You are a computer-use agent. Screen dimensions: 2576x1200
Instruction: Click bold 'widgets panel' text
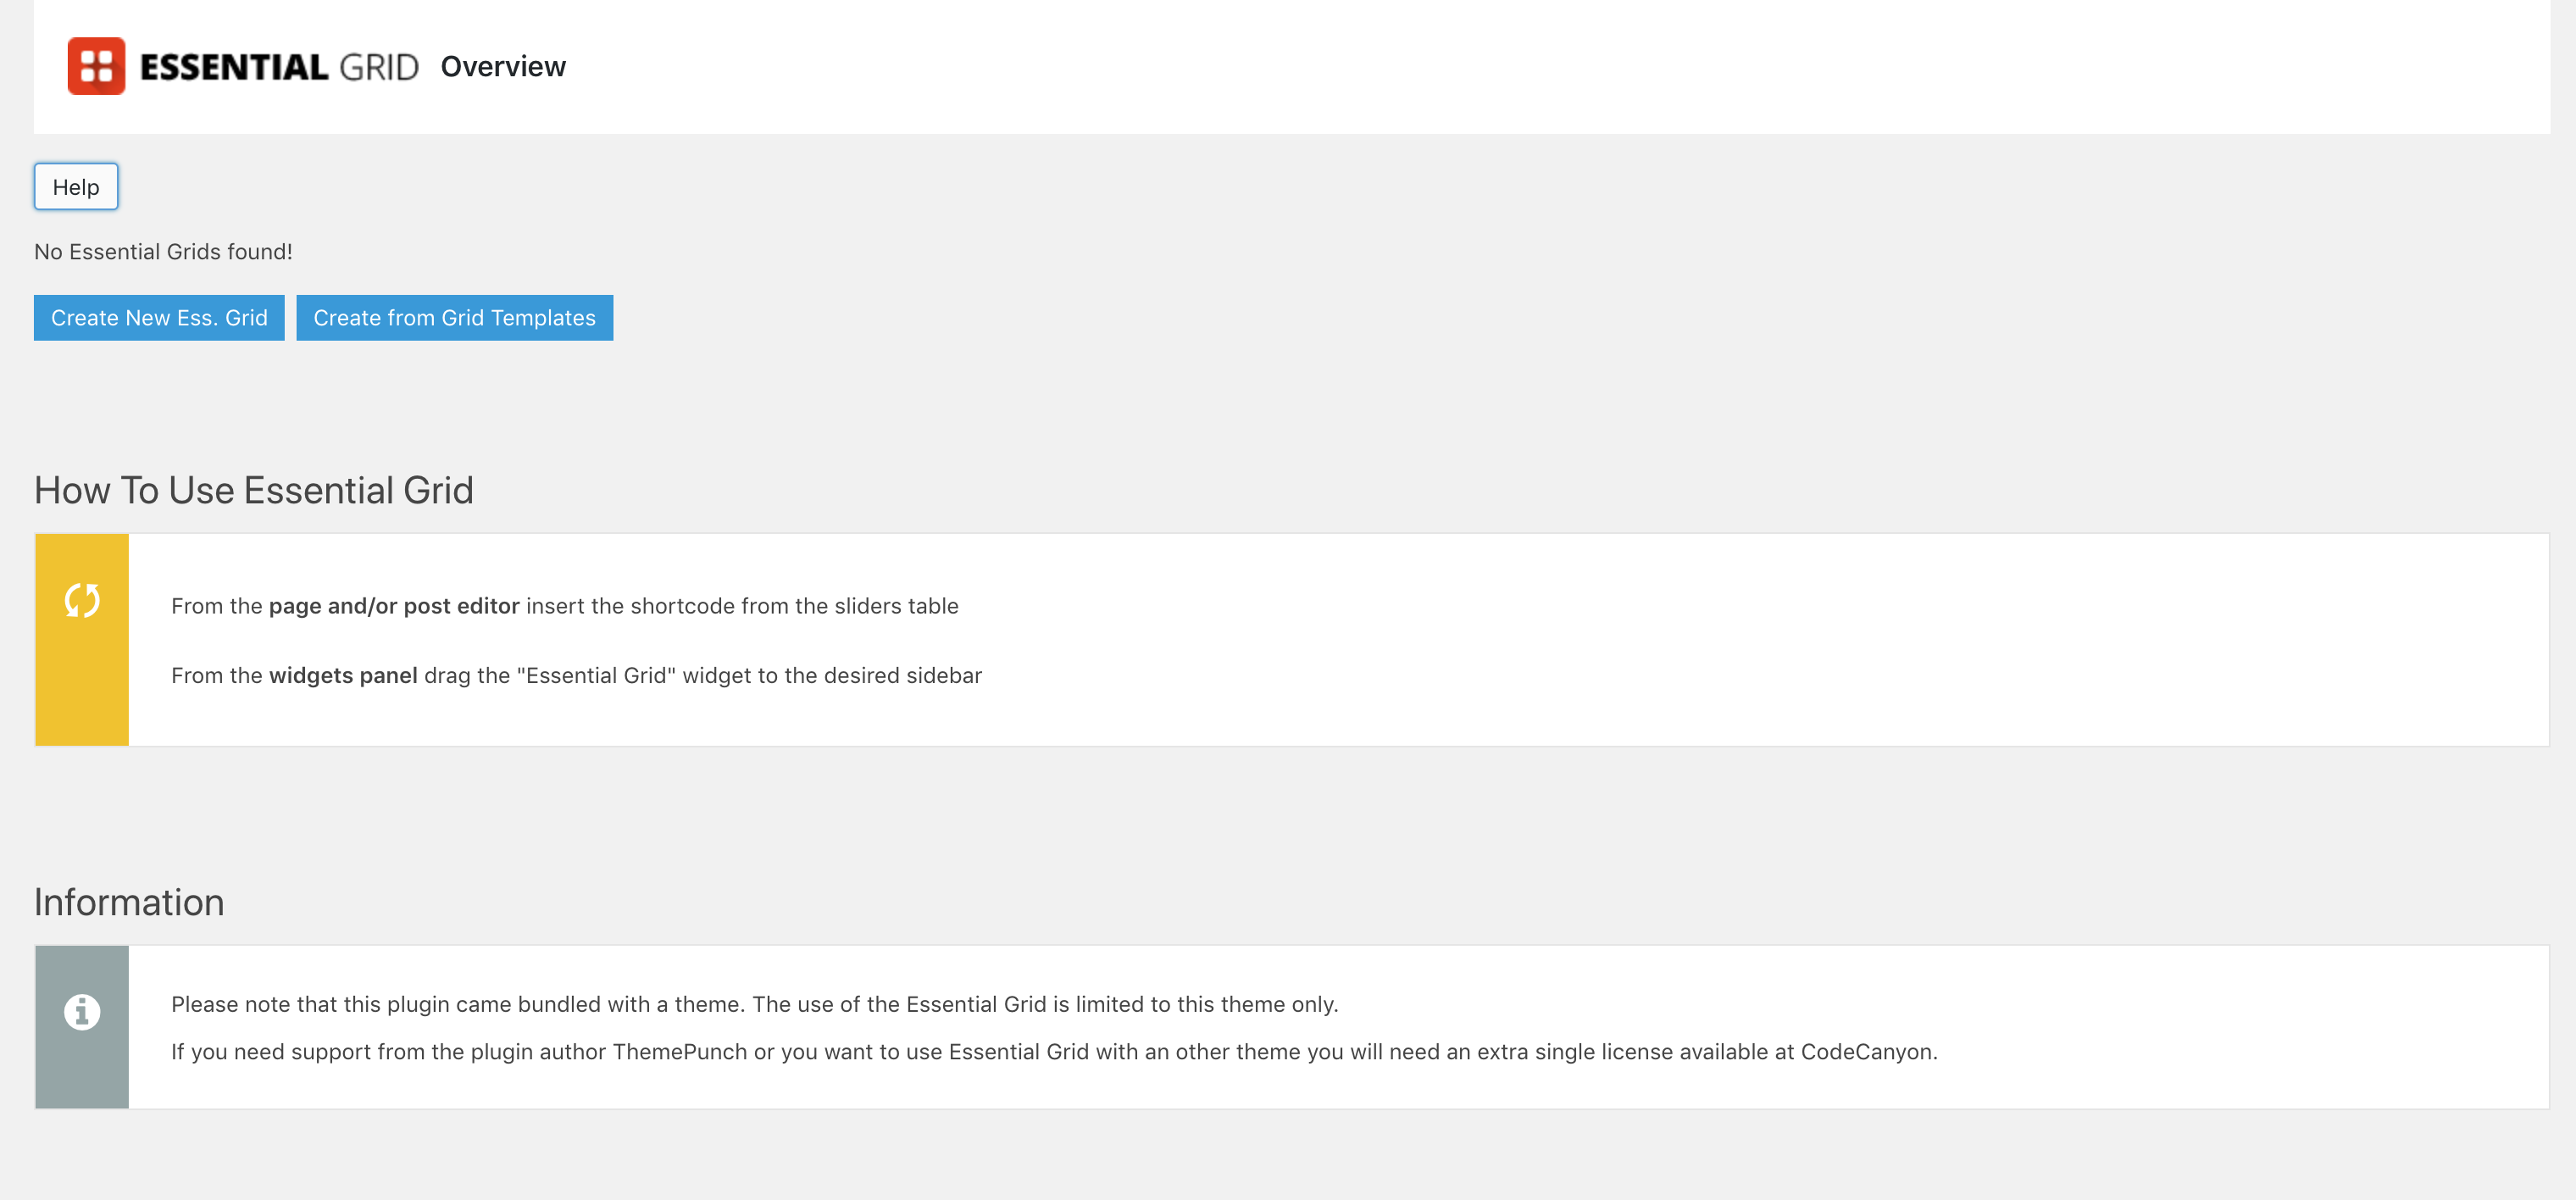pos(343,675)
